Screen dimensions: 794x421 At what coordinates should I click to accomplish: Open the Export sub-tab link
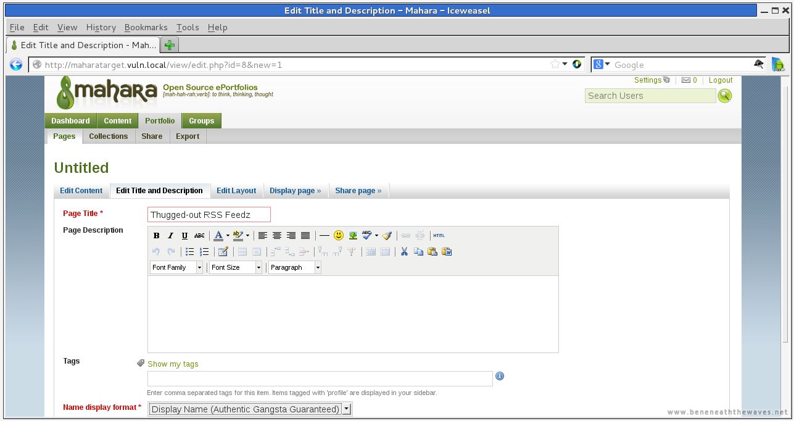[188, 136]
